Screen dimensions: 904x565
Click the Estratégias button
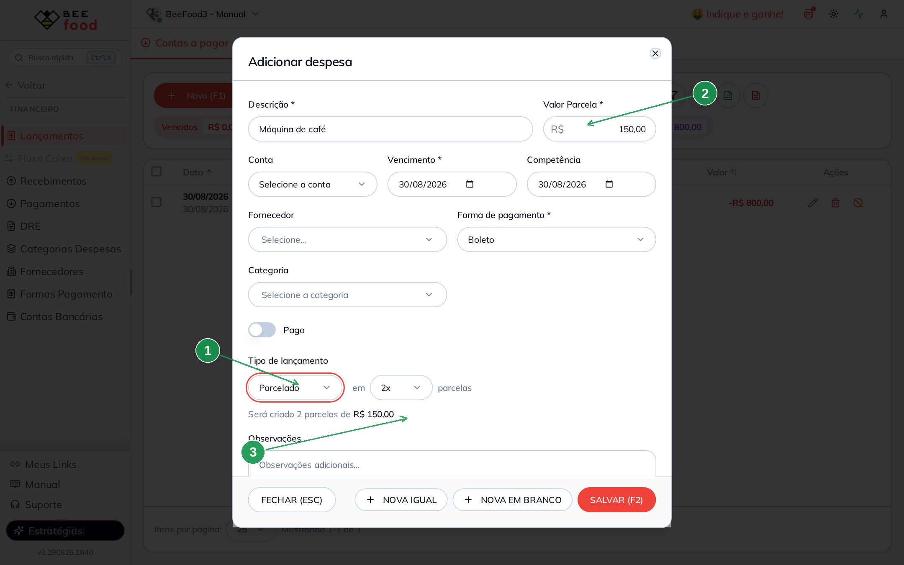pyautogui.click(x=65, y=531)
